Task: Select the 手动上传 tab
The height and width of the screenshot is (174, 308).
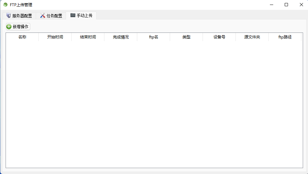Action: coord(81,15)
